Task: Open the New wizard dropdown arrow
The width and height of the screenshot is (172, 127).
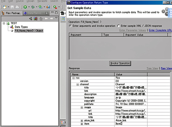Action: [x=8, y=7]
